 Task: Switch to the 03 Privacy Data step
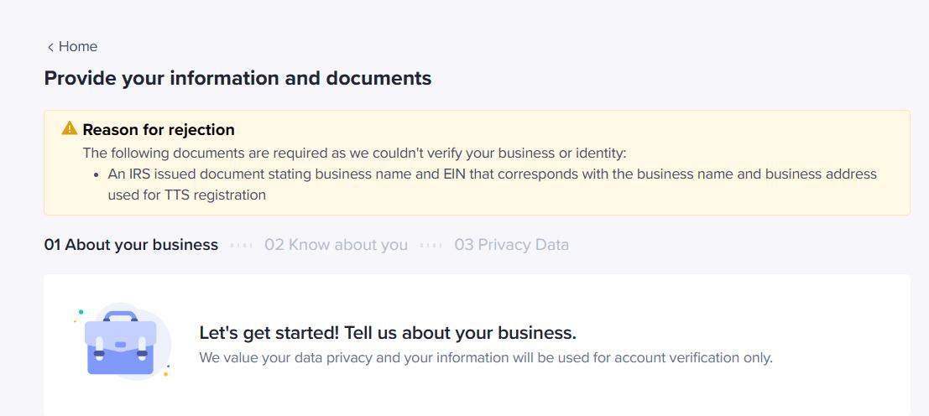511,244
